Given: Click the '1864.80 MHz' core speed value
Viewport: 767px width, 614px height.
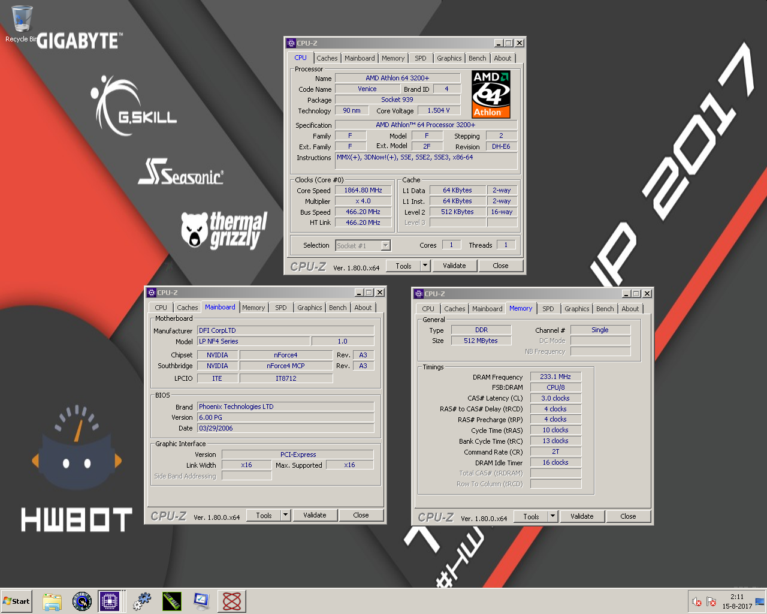Looking at the screenshot, I should click(363, 190).
